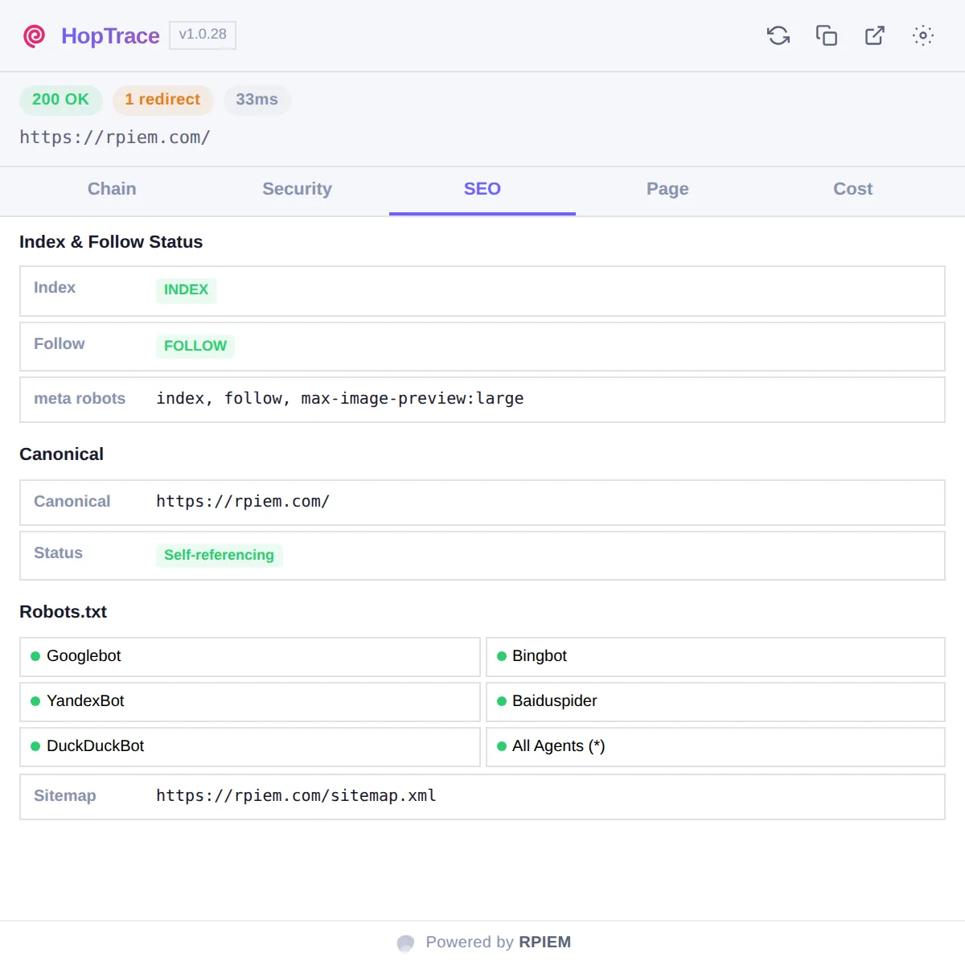Click the 33ms timing badge

[257, 100]
